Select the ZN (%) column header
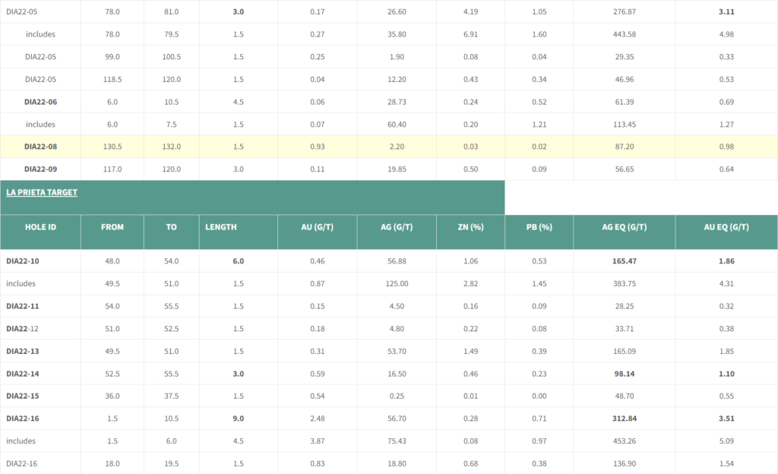The height and width of the screenshot is (474, 778). click(470, 226)
